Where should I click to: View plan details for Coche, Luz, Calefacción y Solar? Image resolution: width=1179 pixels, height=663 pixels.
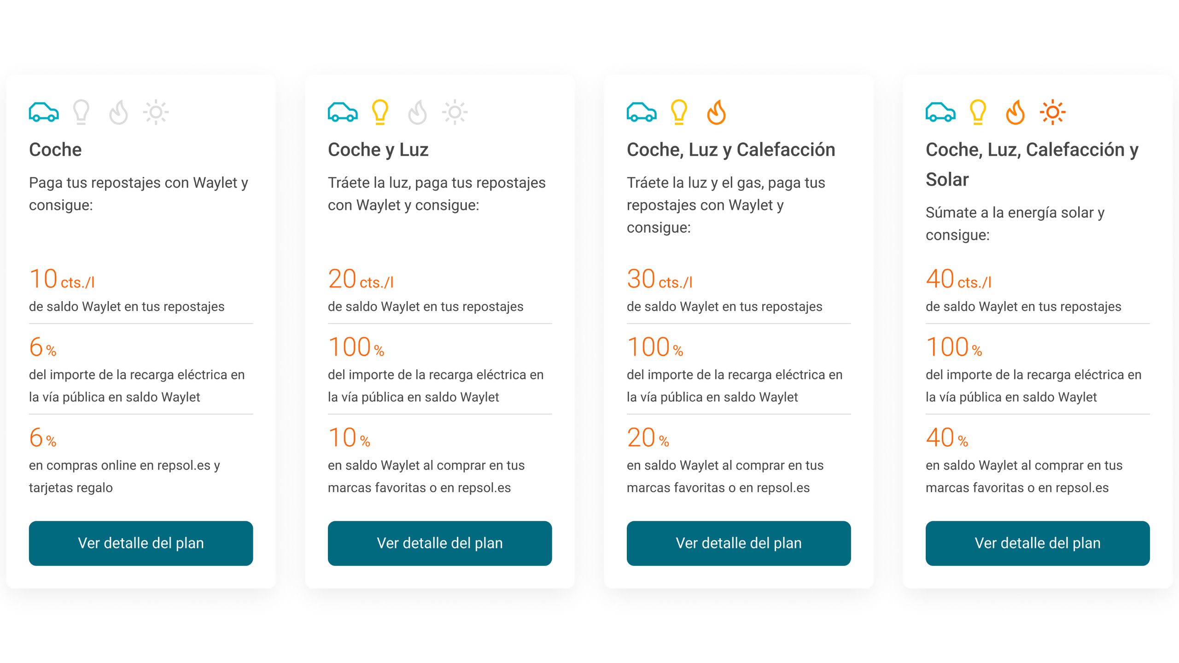tap(1038, 543)
